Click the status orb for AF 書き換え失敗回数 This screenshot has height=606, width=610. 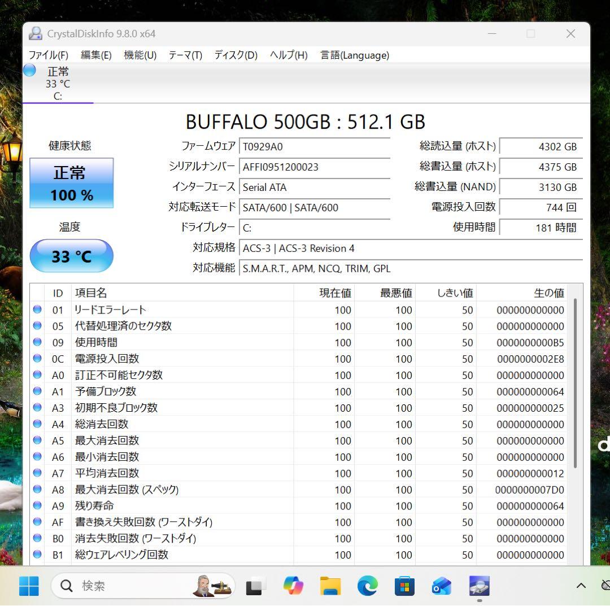37,522
